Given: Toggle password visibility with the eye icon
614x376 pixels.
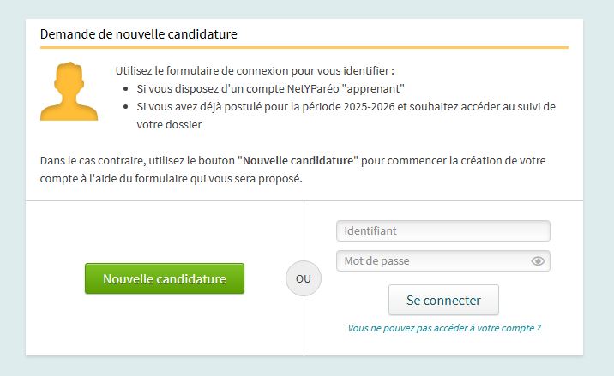Looking at the screenshot, I should [x=539, y=261].
